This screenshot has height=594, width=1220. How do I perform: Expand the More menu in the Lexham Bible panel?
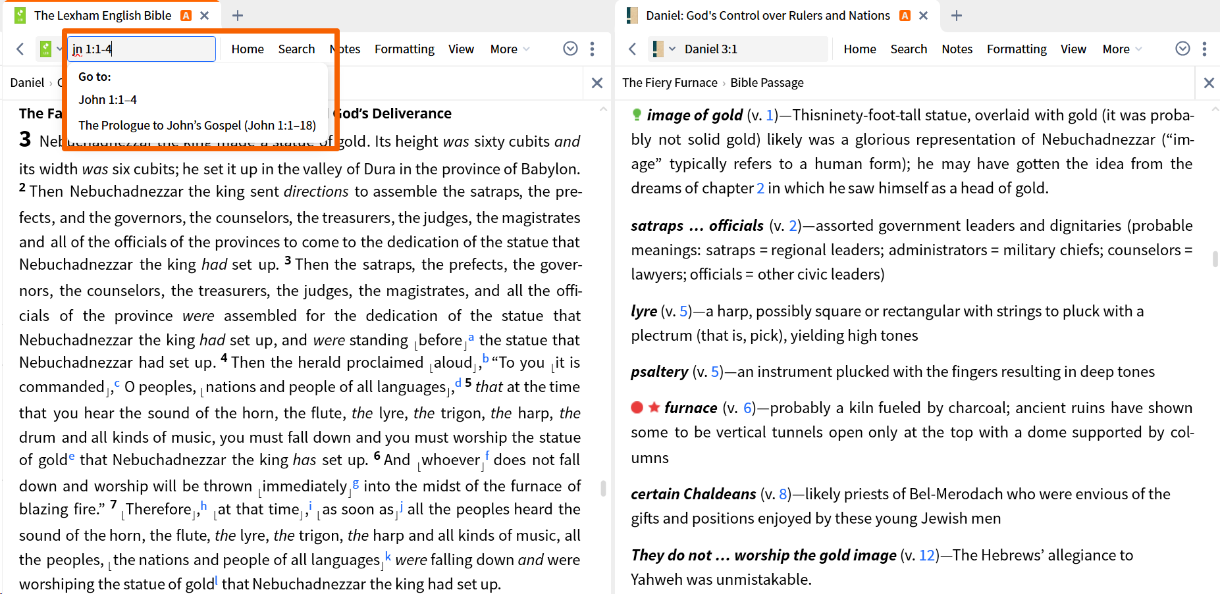tap(510, 49)
